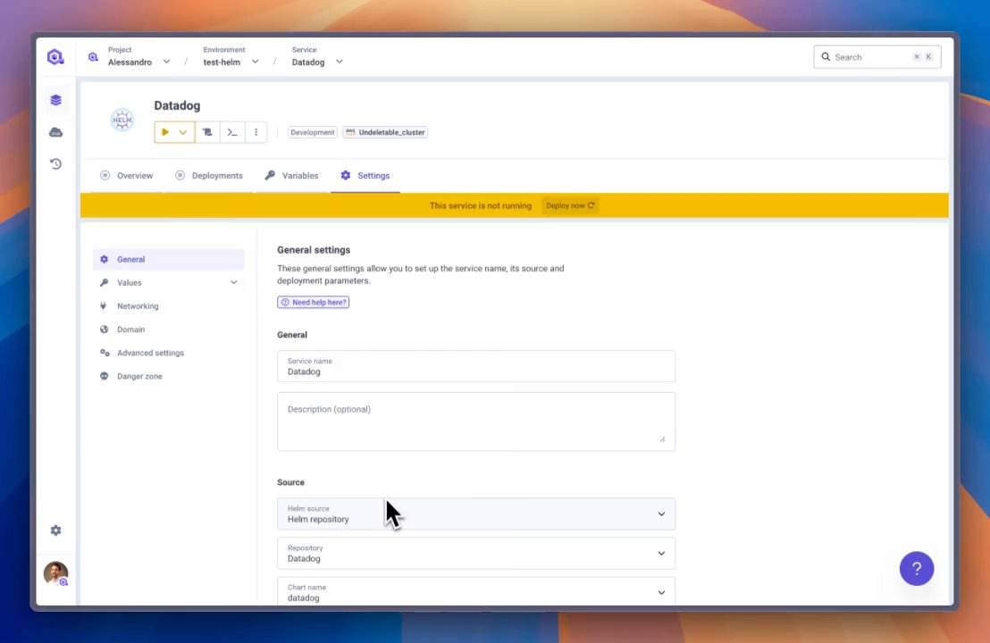Click the plug icon beside Networking
990x643 pixels.
[x=104, y=306]
